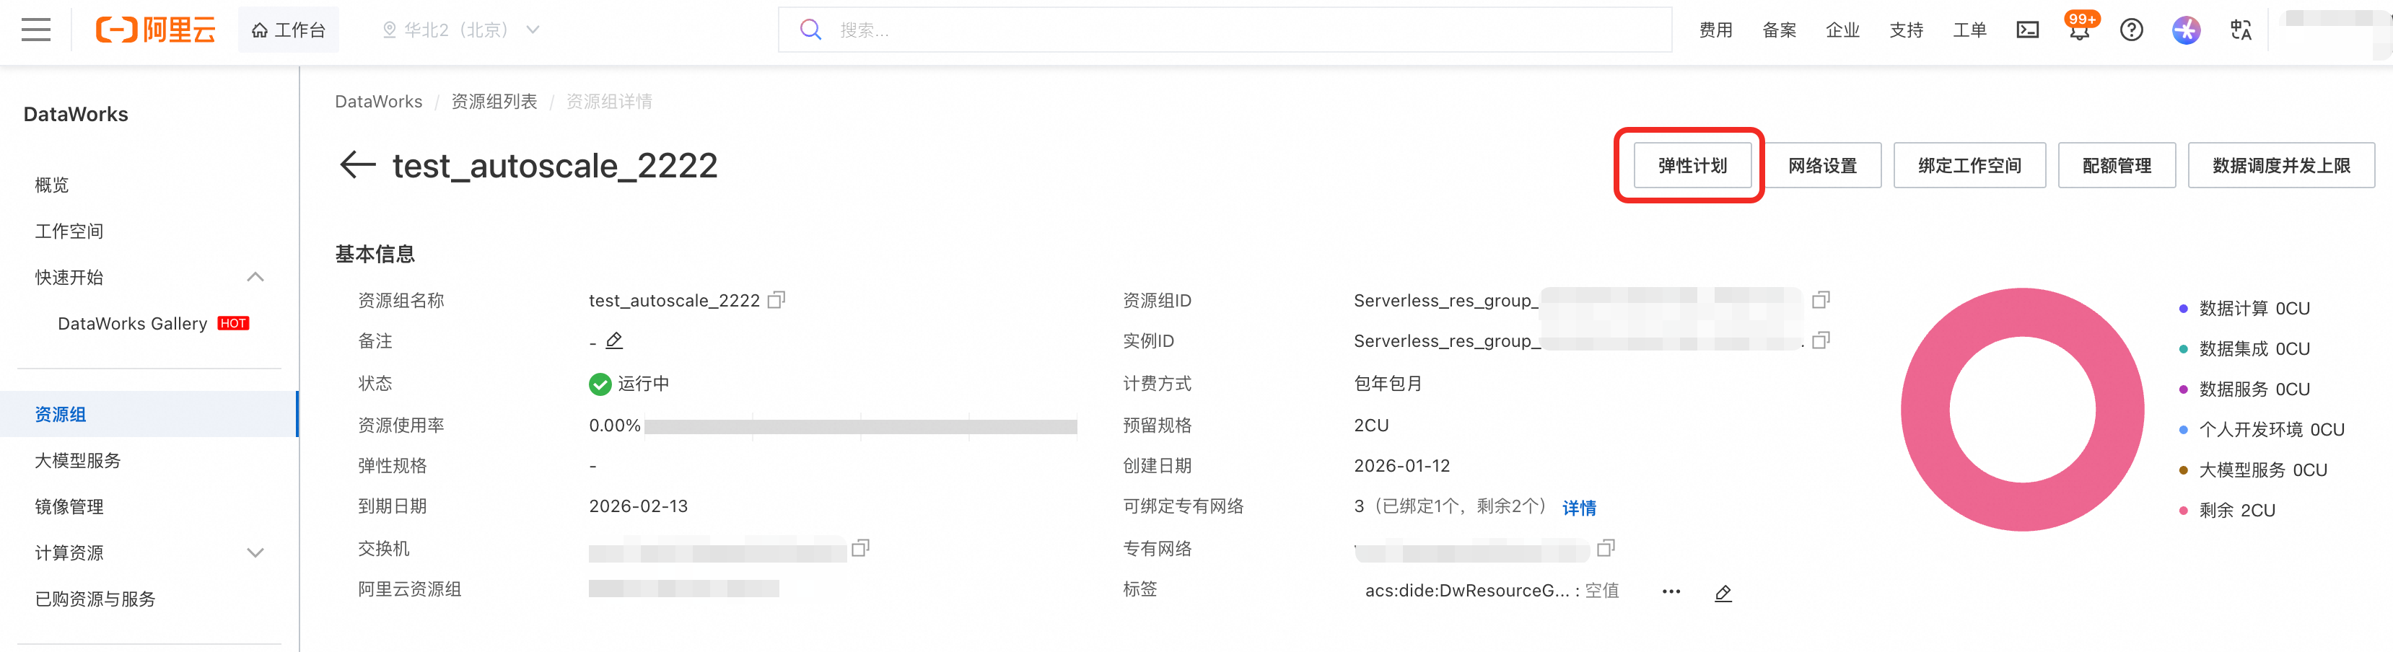Viewport: 2393px width, 652px height.
Task: Click the 0.00% usage value
Action: 614,426
